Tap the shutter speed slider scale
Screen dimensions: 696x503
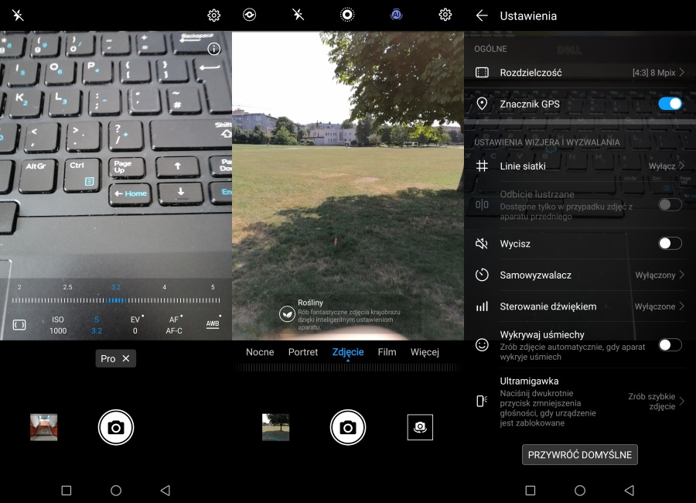tap(116, 300)
